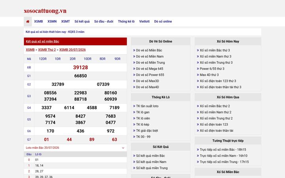Click the XSMB breadcrumb link
Image resolution: width=285 pixels, height=178 pixels.
(30, 50)
